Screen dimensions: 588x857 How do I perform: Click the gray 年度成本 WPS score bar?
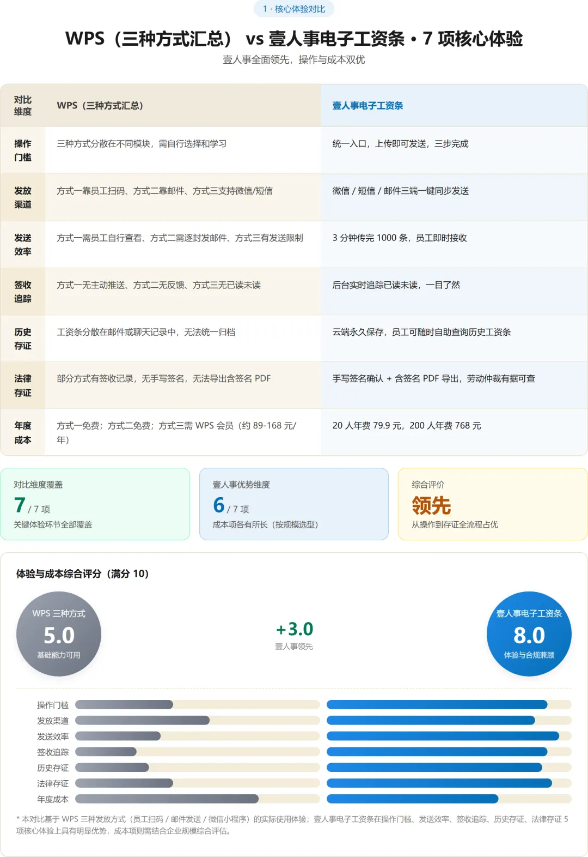coord(167,799)
